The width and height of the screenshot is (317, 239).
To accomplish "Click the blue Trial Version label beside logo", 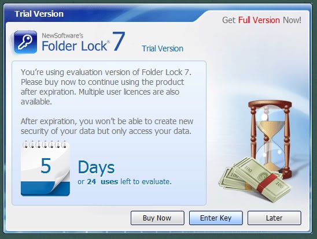I will pyautogui.click(x=163, y=48).
